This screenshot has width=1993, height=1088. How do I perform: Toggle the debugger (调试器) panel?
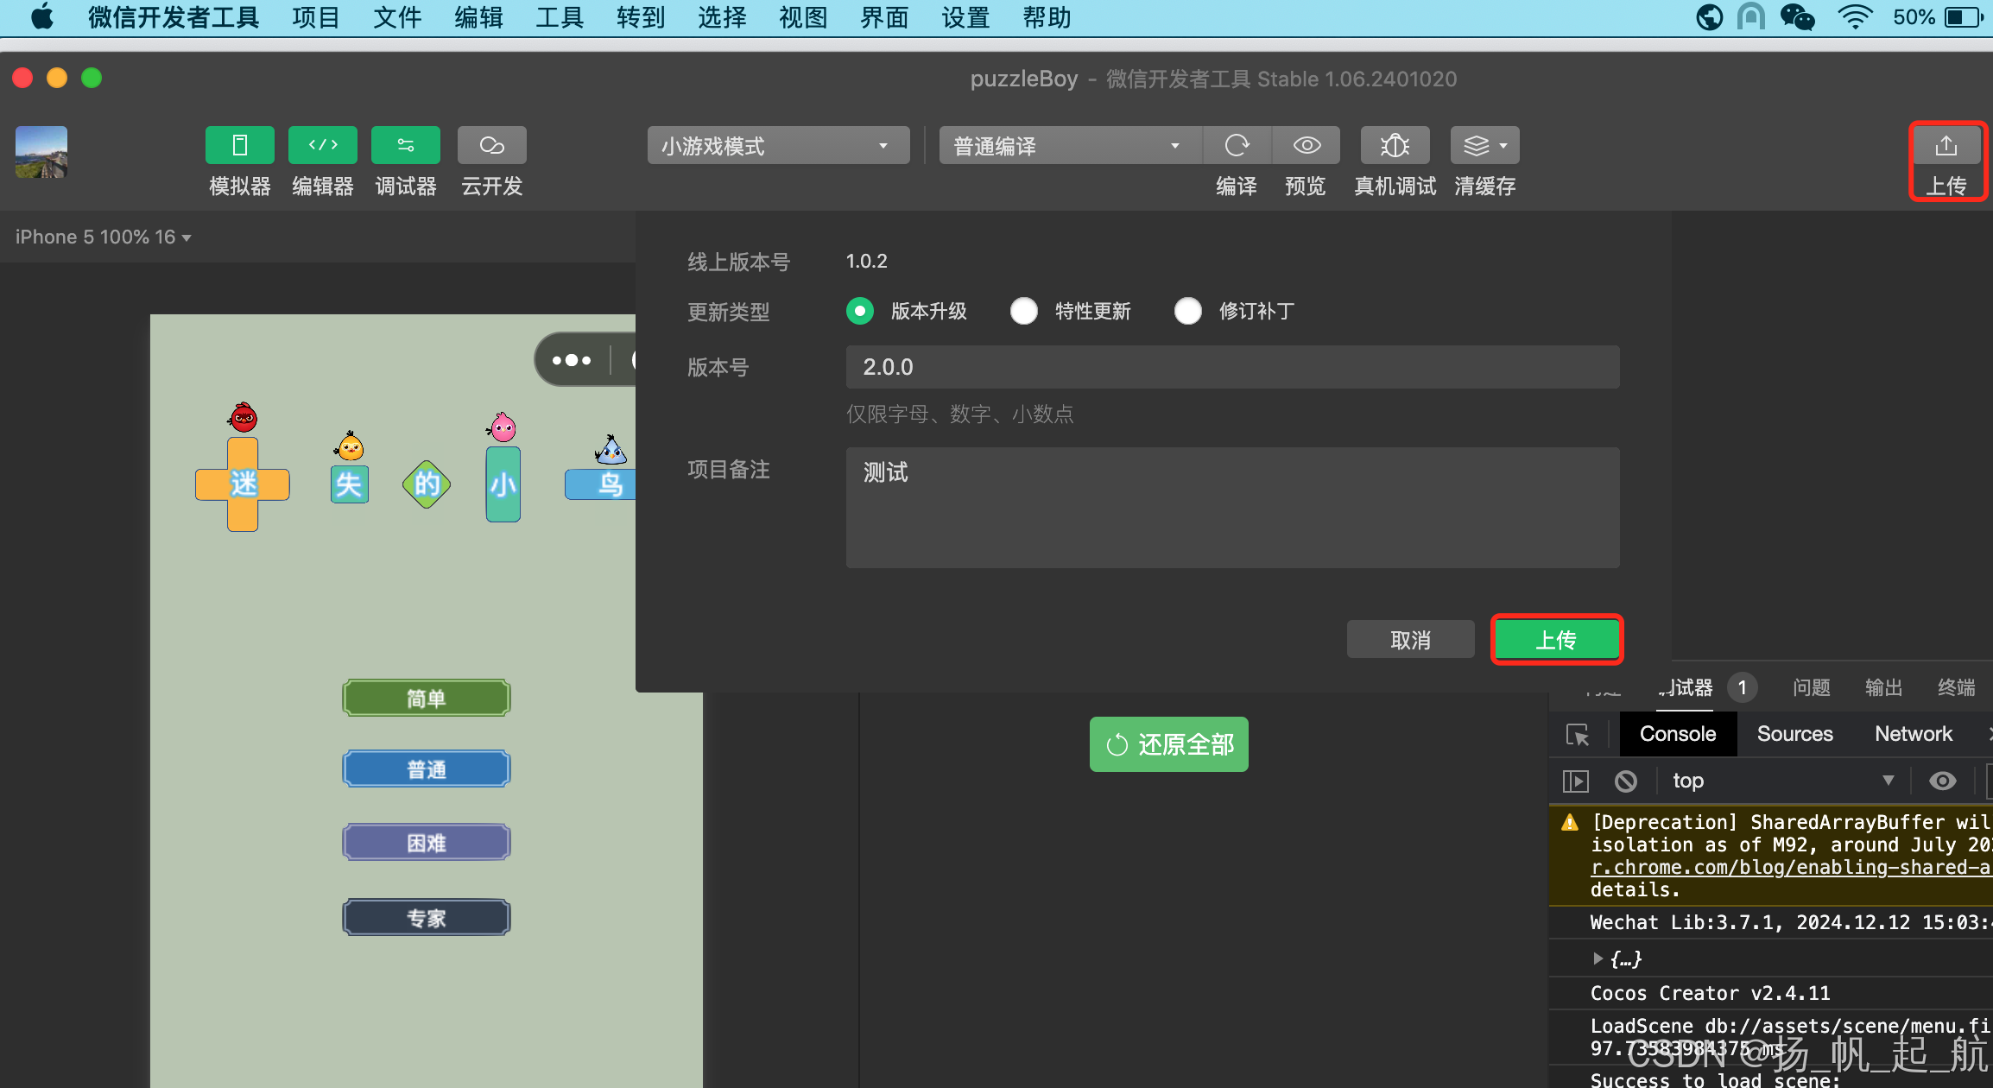point(406,145)
